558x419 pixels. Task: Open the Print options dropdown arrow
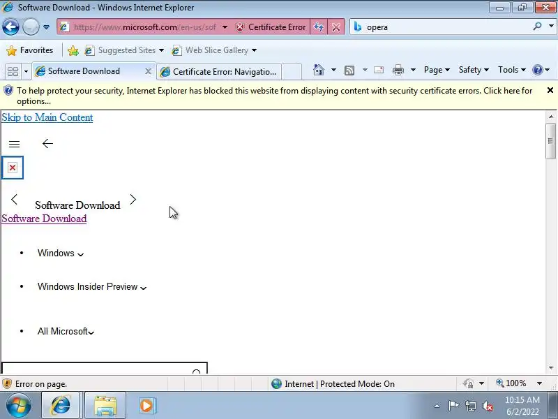coord(413,71)
